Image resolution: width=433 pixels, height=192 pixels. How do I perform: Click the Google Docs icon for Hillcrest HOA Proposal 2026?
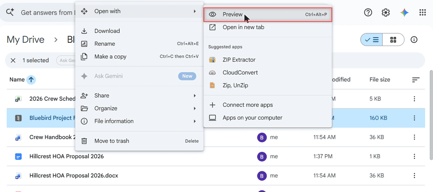pyautogui.click(x=18, y=156)
